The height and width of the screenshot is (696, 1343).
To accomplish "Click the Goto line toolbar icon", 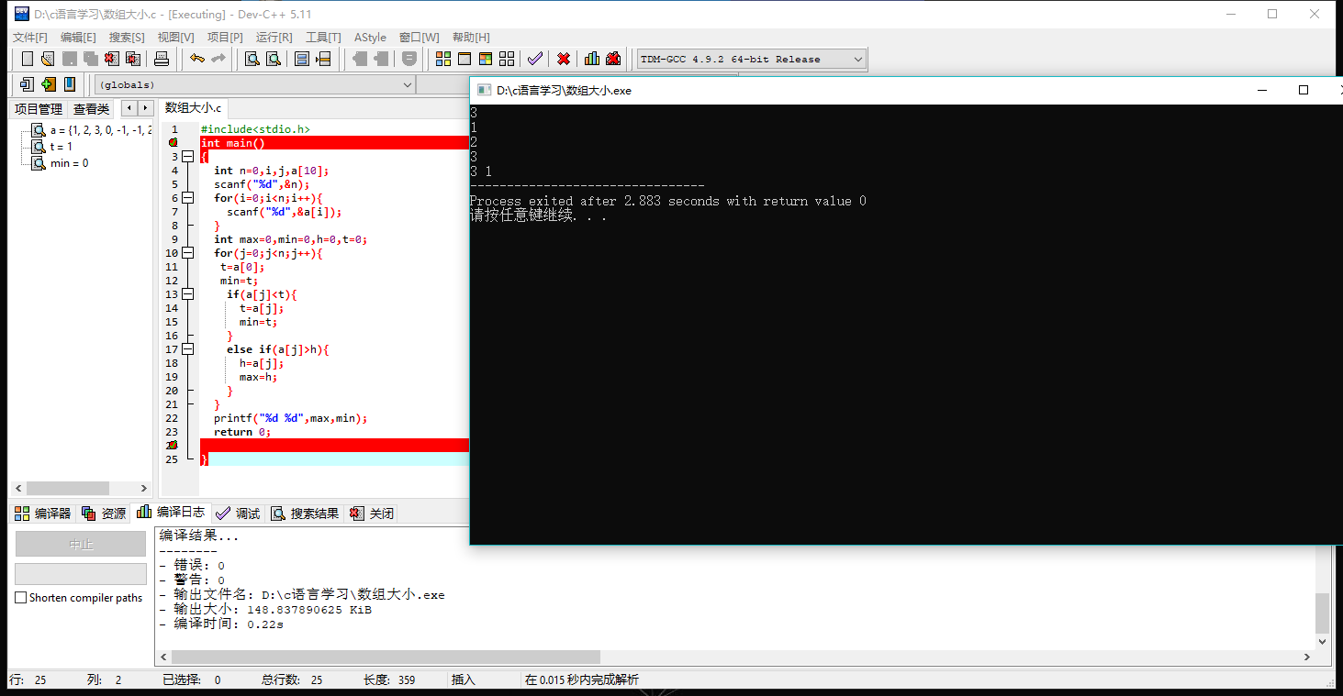I will point(323,59).
